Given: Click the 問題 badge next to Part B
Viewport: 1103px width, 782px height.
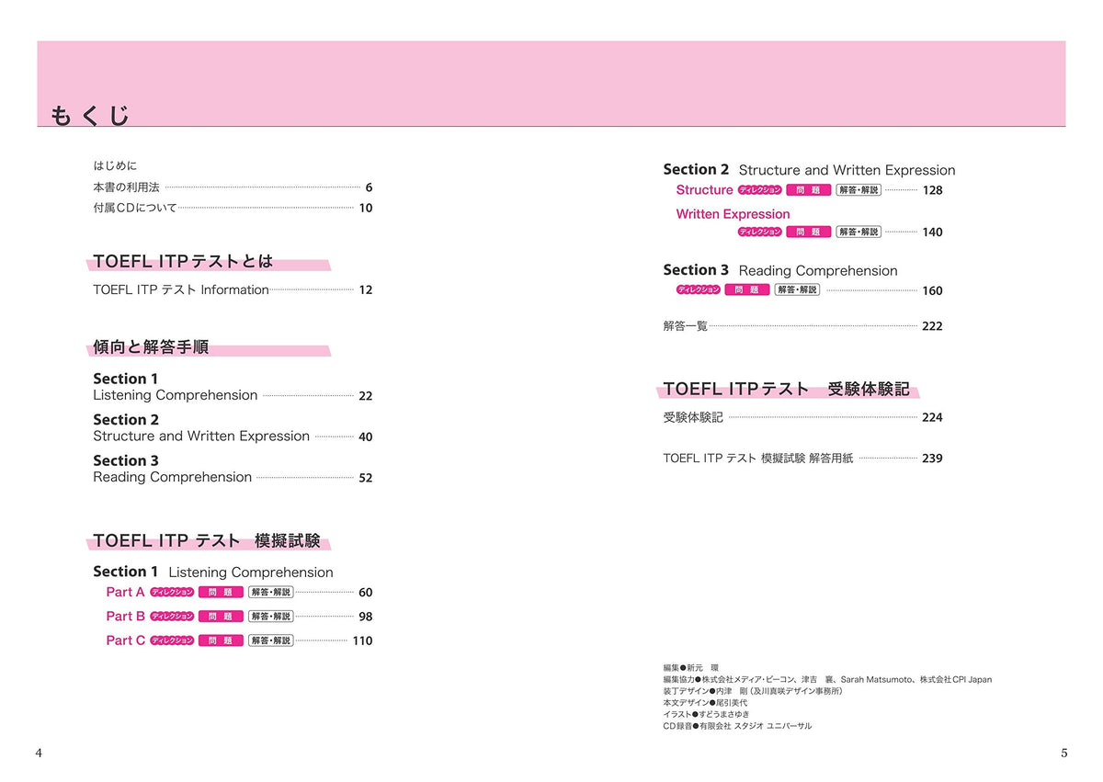Looking at the screenshot, I should pyautogui.click(x=221, y=617).
